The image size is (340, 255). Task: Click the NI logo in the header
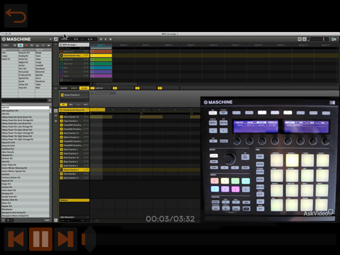pyautogui.click(x=334, y=39)
